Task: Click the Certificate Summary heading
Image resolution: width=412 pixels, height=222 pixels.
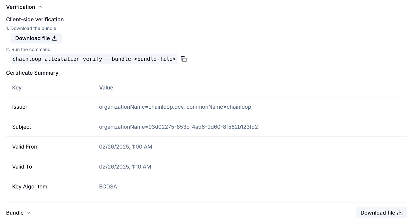Action: coord(32,73)
